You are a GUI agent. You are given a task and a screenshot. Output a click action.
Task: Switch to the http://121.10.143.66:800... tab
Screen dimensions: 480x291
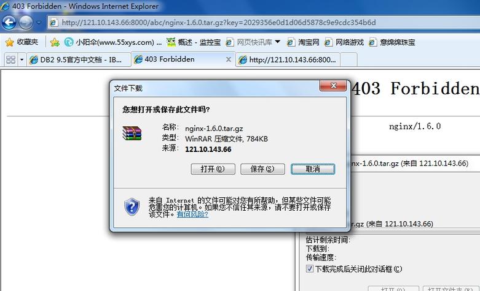(x=288, y=59)
